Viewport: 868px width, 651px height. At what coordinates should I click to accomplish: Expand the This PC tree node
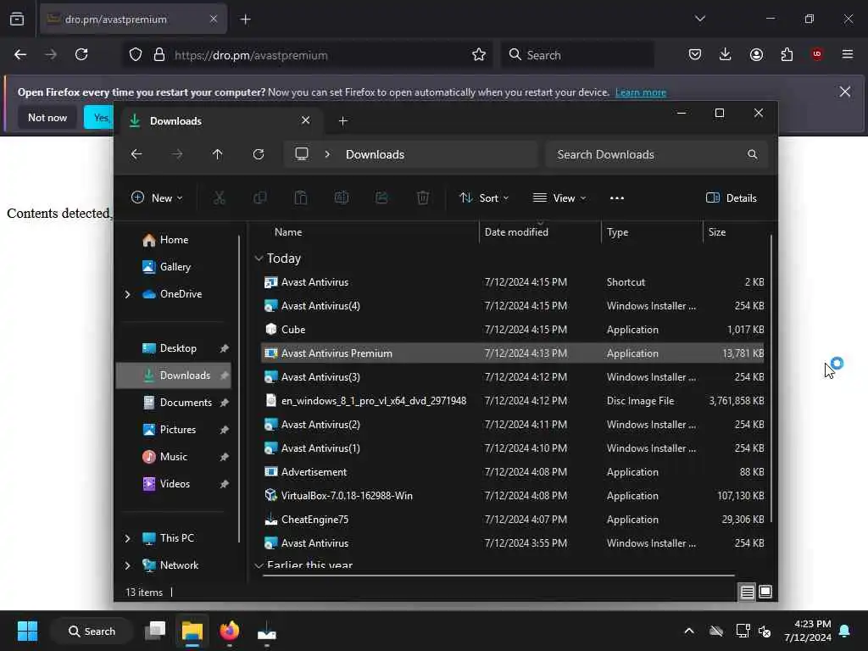[127, 538]
